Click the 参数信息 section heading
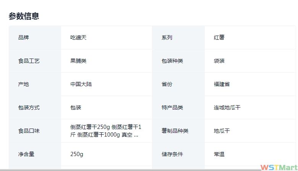This screenshot has width=298, height=171. 24,16
